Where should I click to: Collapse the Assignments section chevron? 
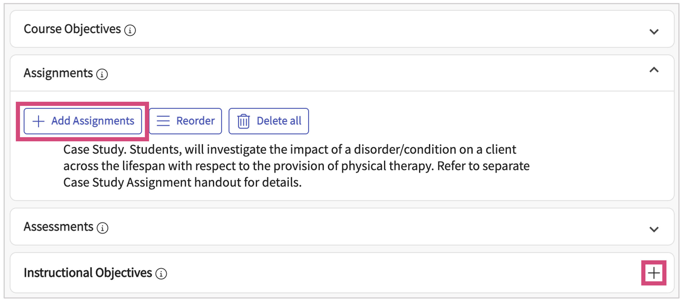coord(654,70)
